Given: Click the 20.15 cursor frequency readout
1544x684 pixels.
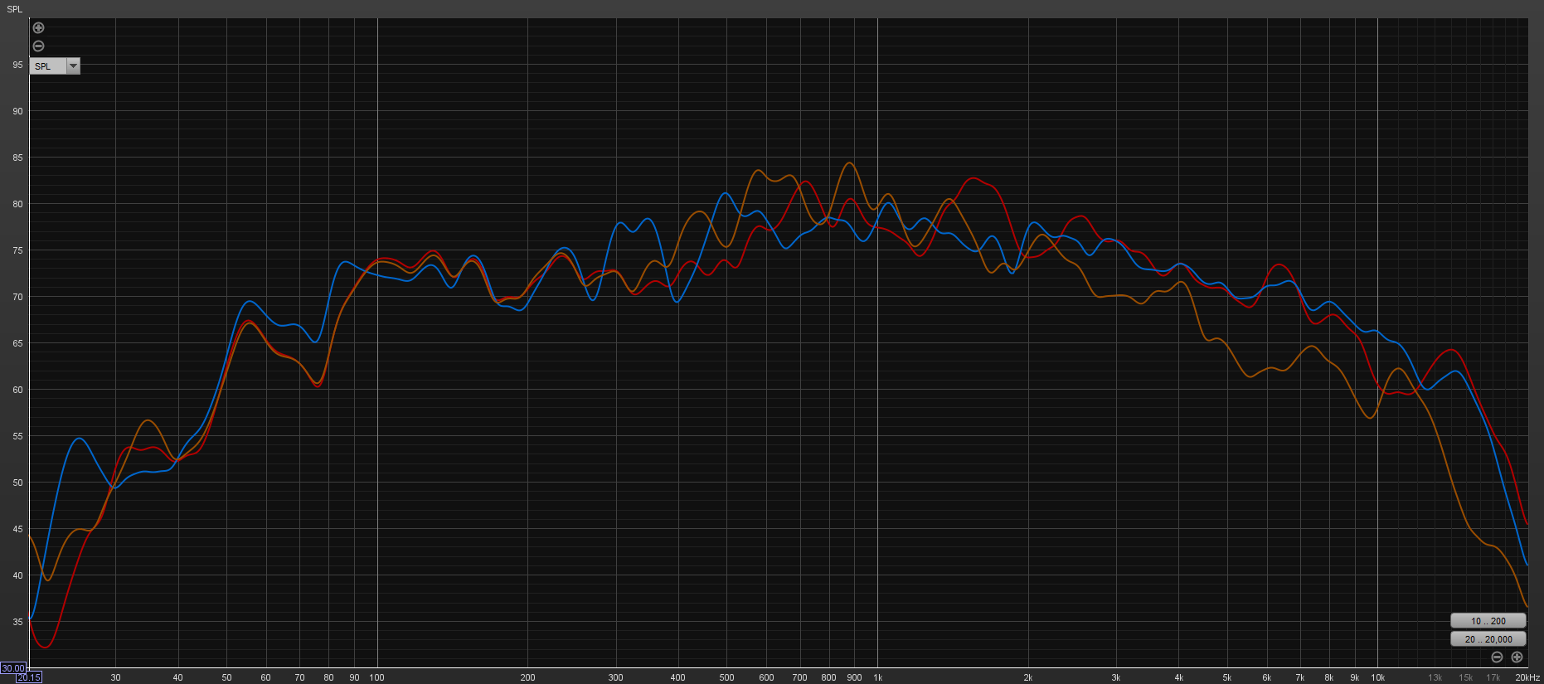Looking at the screenshot, I should coord(29,678).
